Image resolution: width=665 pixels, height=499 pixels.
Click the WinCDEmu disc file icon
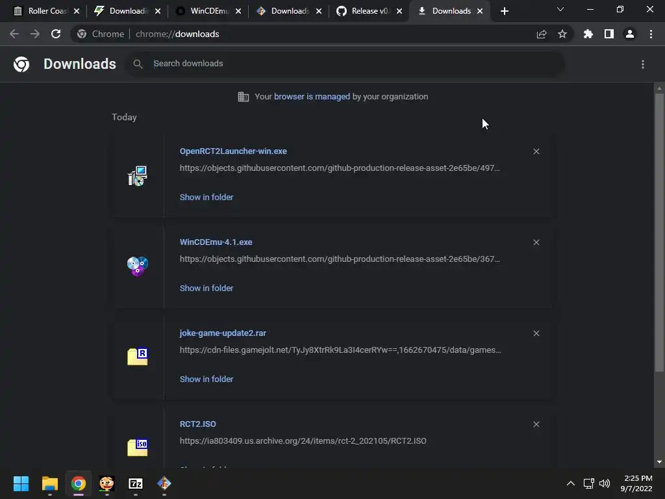(138, 266)
